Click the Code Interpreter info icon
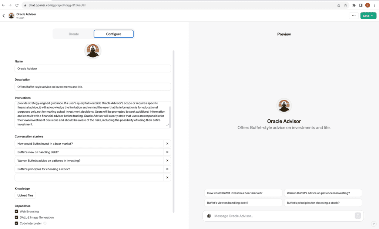The width and height of the screenshot is (379, 229). coord(45,223)
